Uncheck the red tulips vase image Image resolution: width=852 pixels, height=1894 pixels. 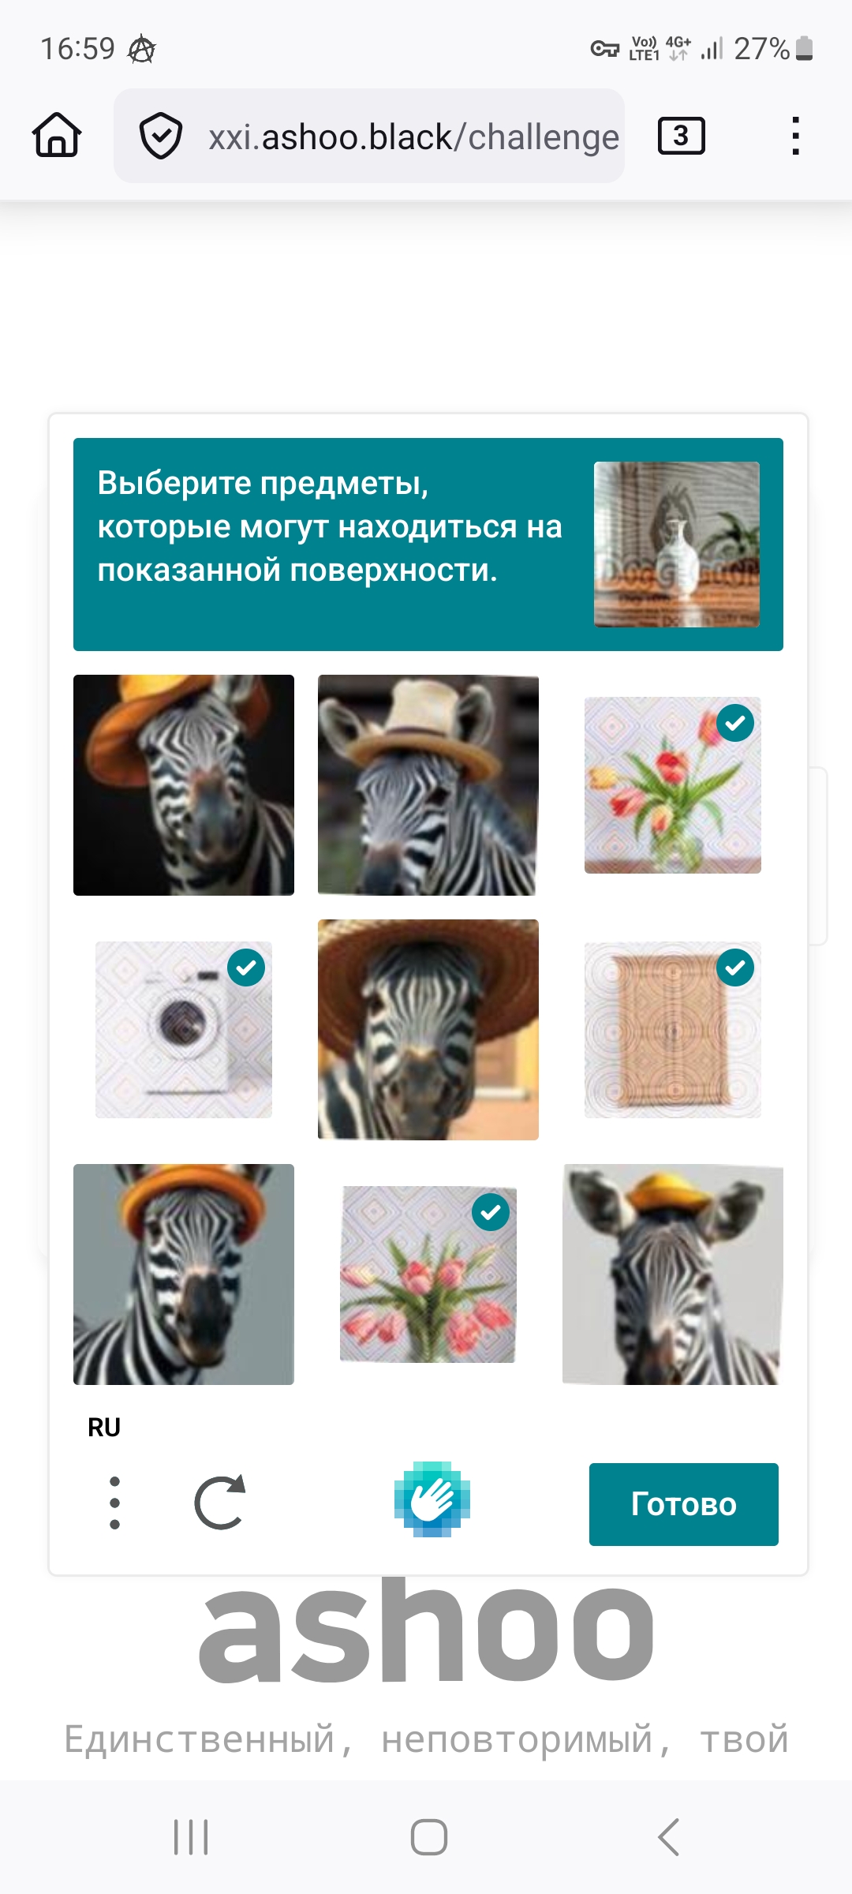pos(673,785)
